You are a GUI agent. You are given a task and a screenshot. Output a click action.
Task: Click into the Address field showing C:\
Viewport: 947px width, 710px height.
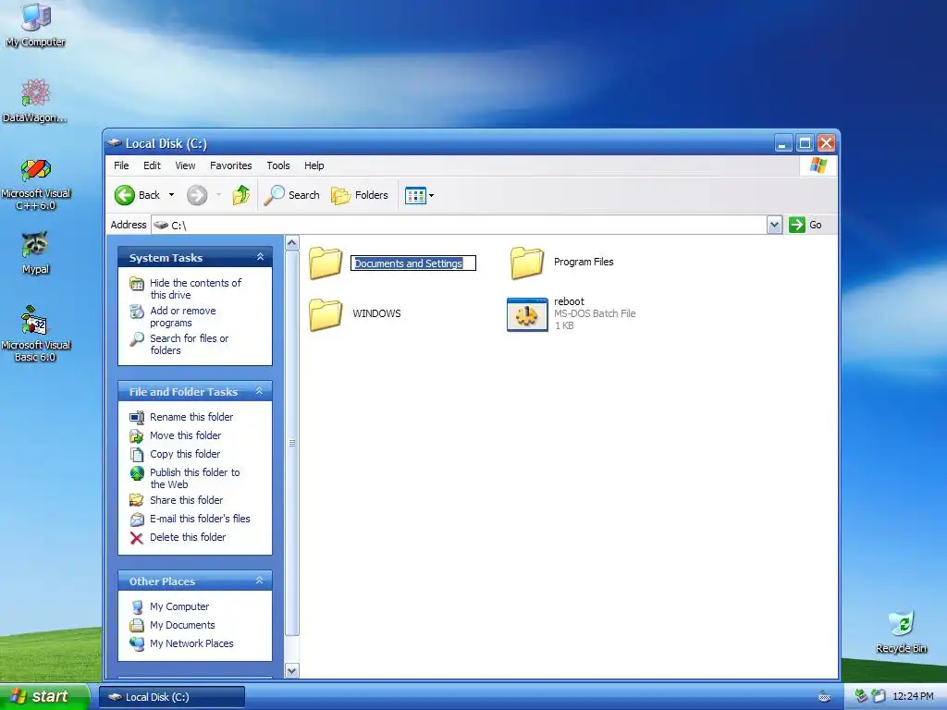coord(459,225)
